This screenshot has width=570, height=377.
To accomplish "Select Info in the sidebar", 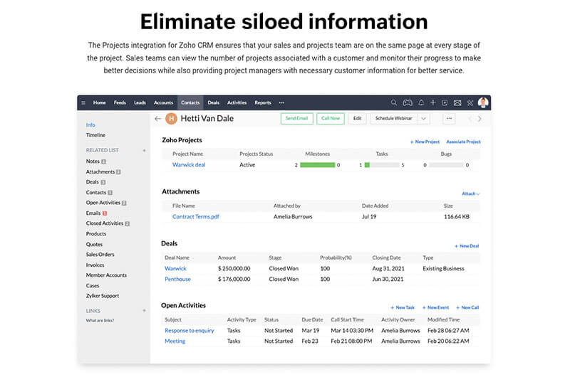I will [x=90, y=124].
